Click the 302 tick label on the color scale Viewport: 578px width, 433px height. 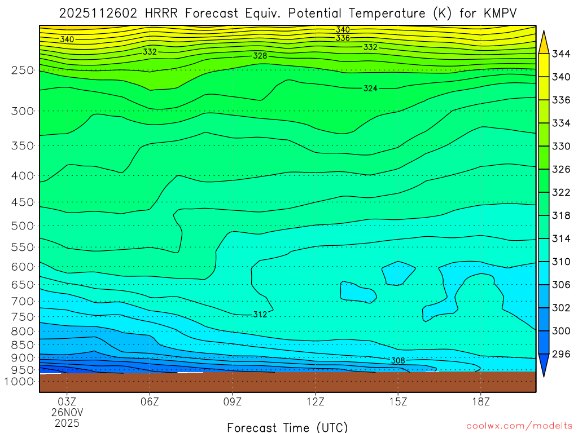tap(561, 308)
